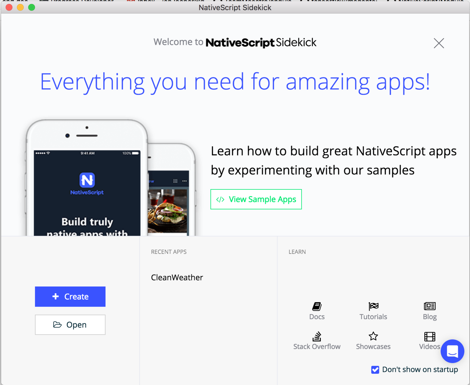The height and width of the screenshot is (385, 470).
Task: Click the Create button
Action: point(70,297)
